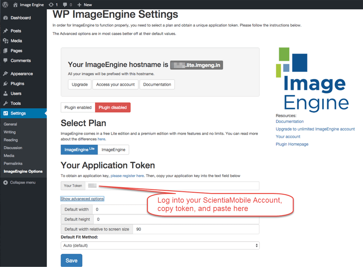Screen dimensions: 363x267
Task: Open the comments bubble icon in admin bar
Action: (x=65, y=5)
